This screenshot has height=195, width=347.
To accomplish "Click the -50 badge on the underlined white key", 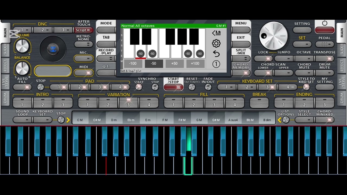I will [140, 54].
